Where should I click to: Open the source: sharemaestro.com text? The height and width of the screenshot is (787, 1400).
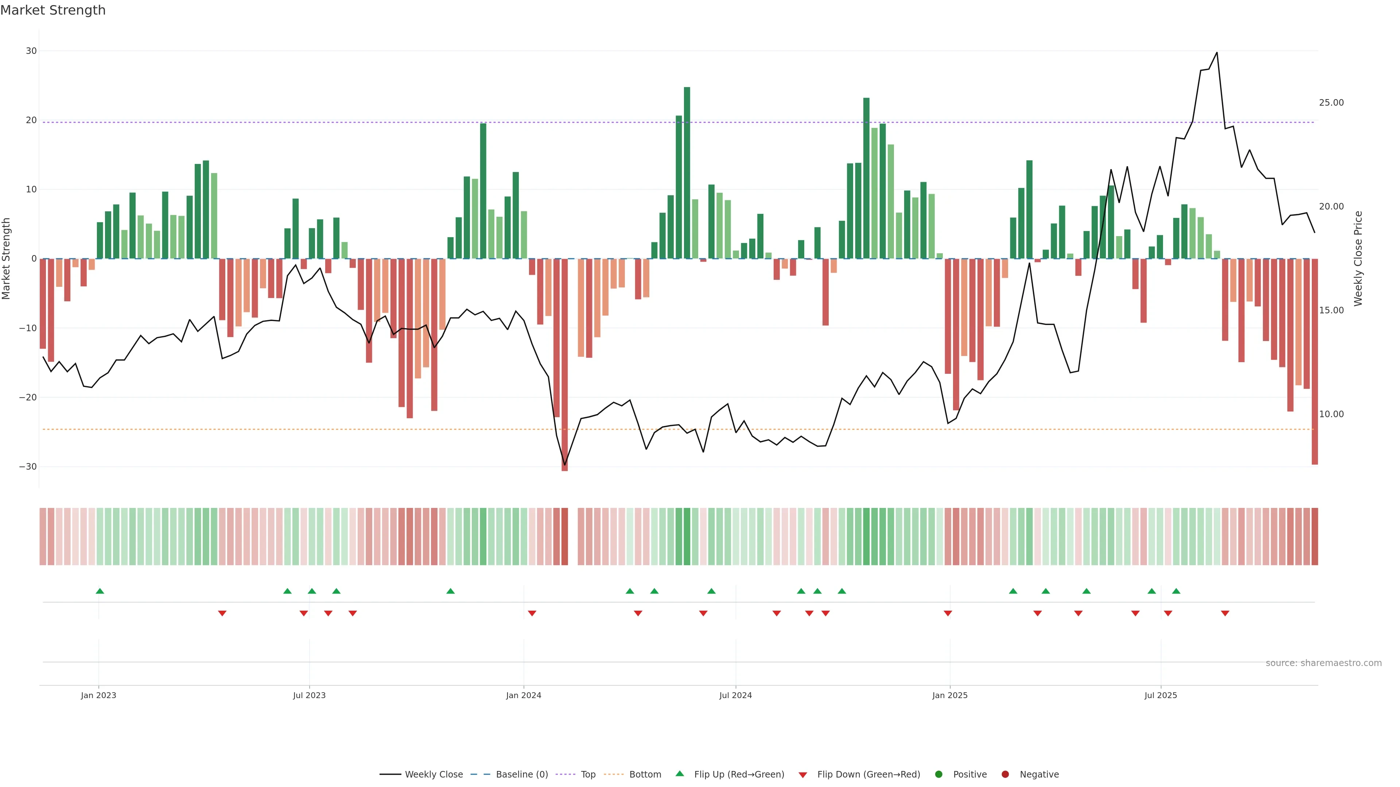[x=1323, y=663]
